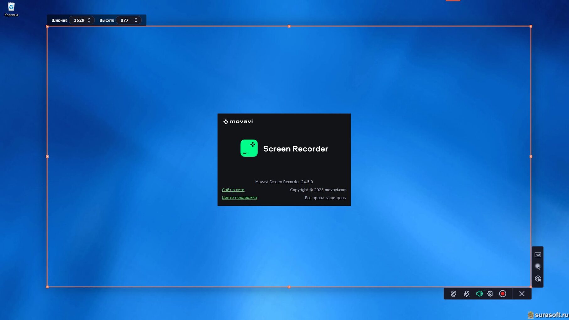Turn off system audio speaker icon

point(479,294)
